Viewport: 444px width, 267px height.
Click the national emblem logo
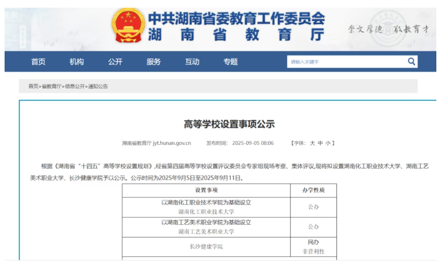[128, 25]
